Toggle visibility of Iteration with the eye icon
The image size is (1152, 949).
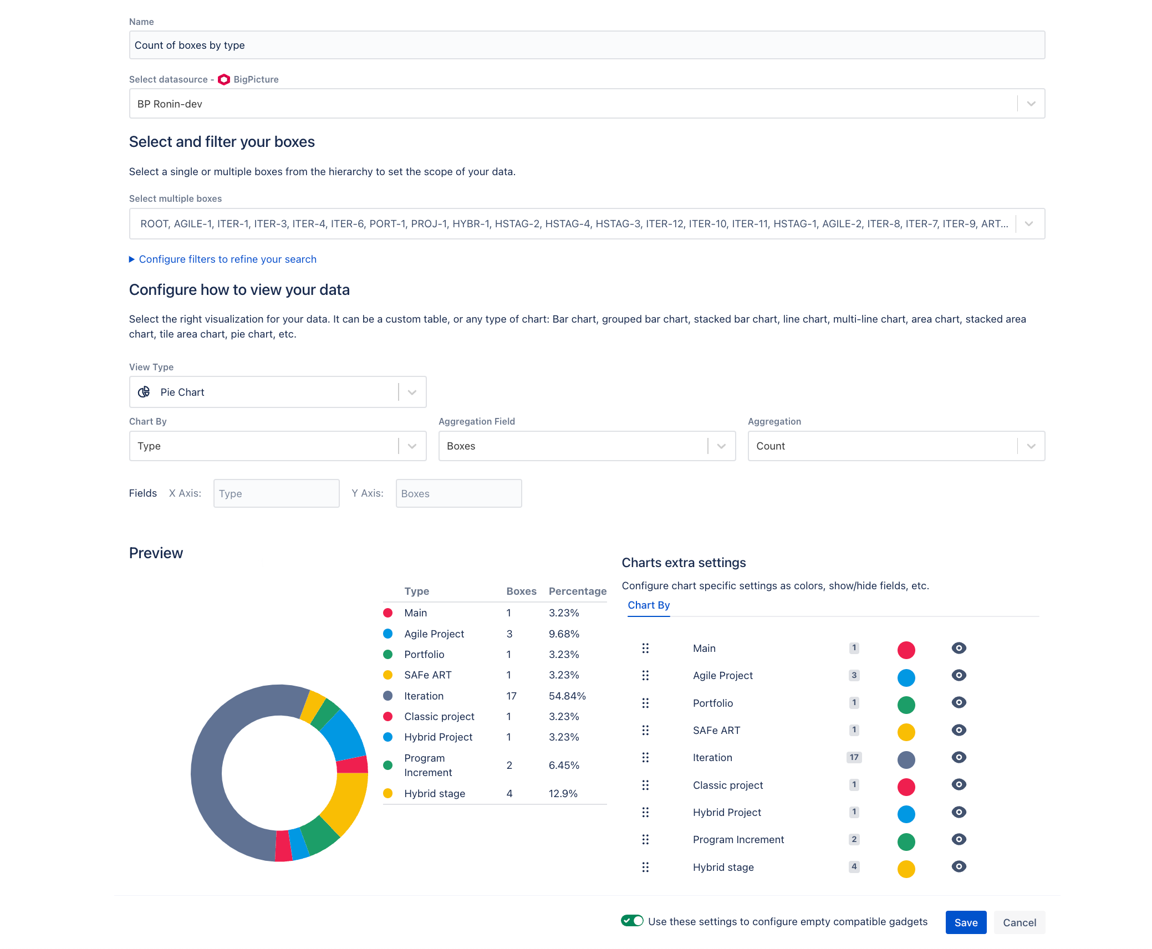pos(959,758)
